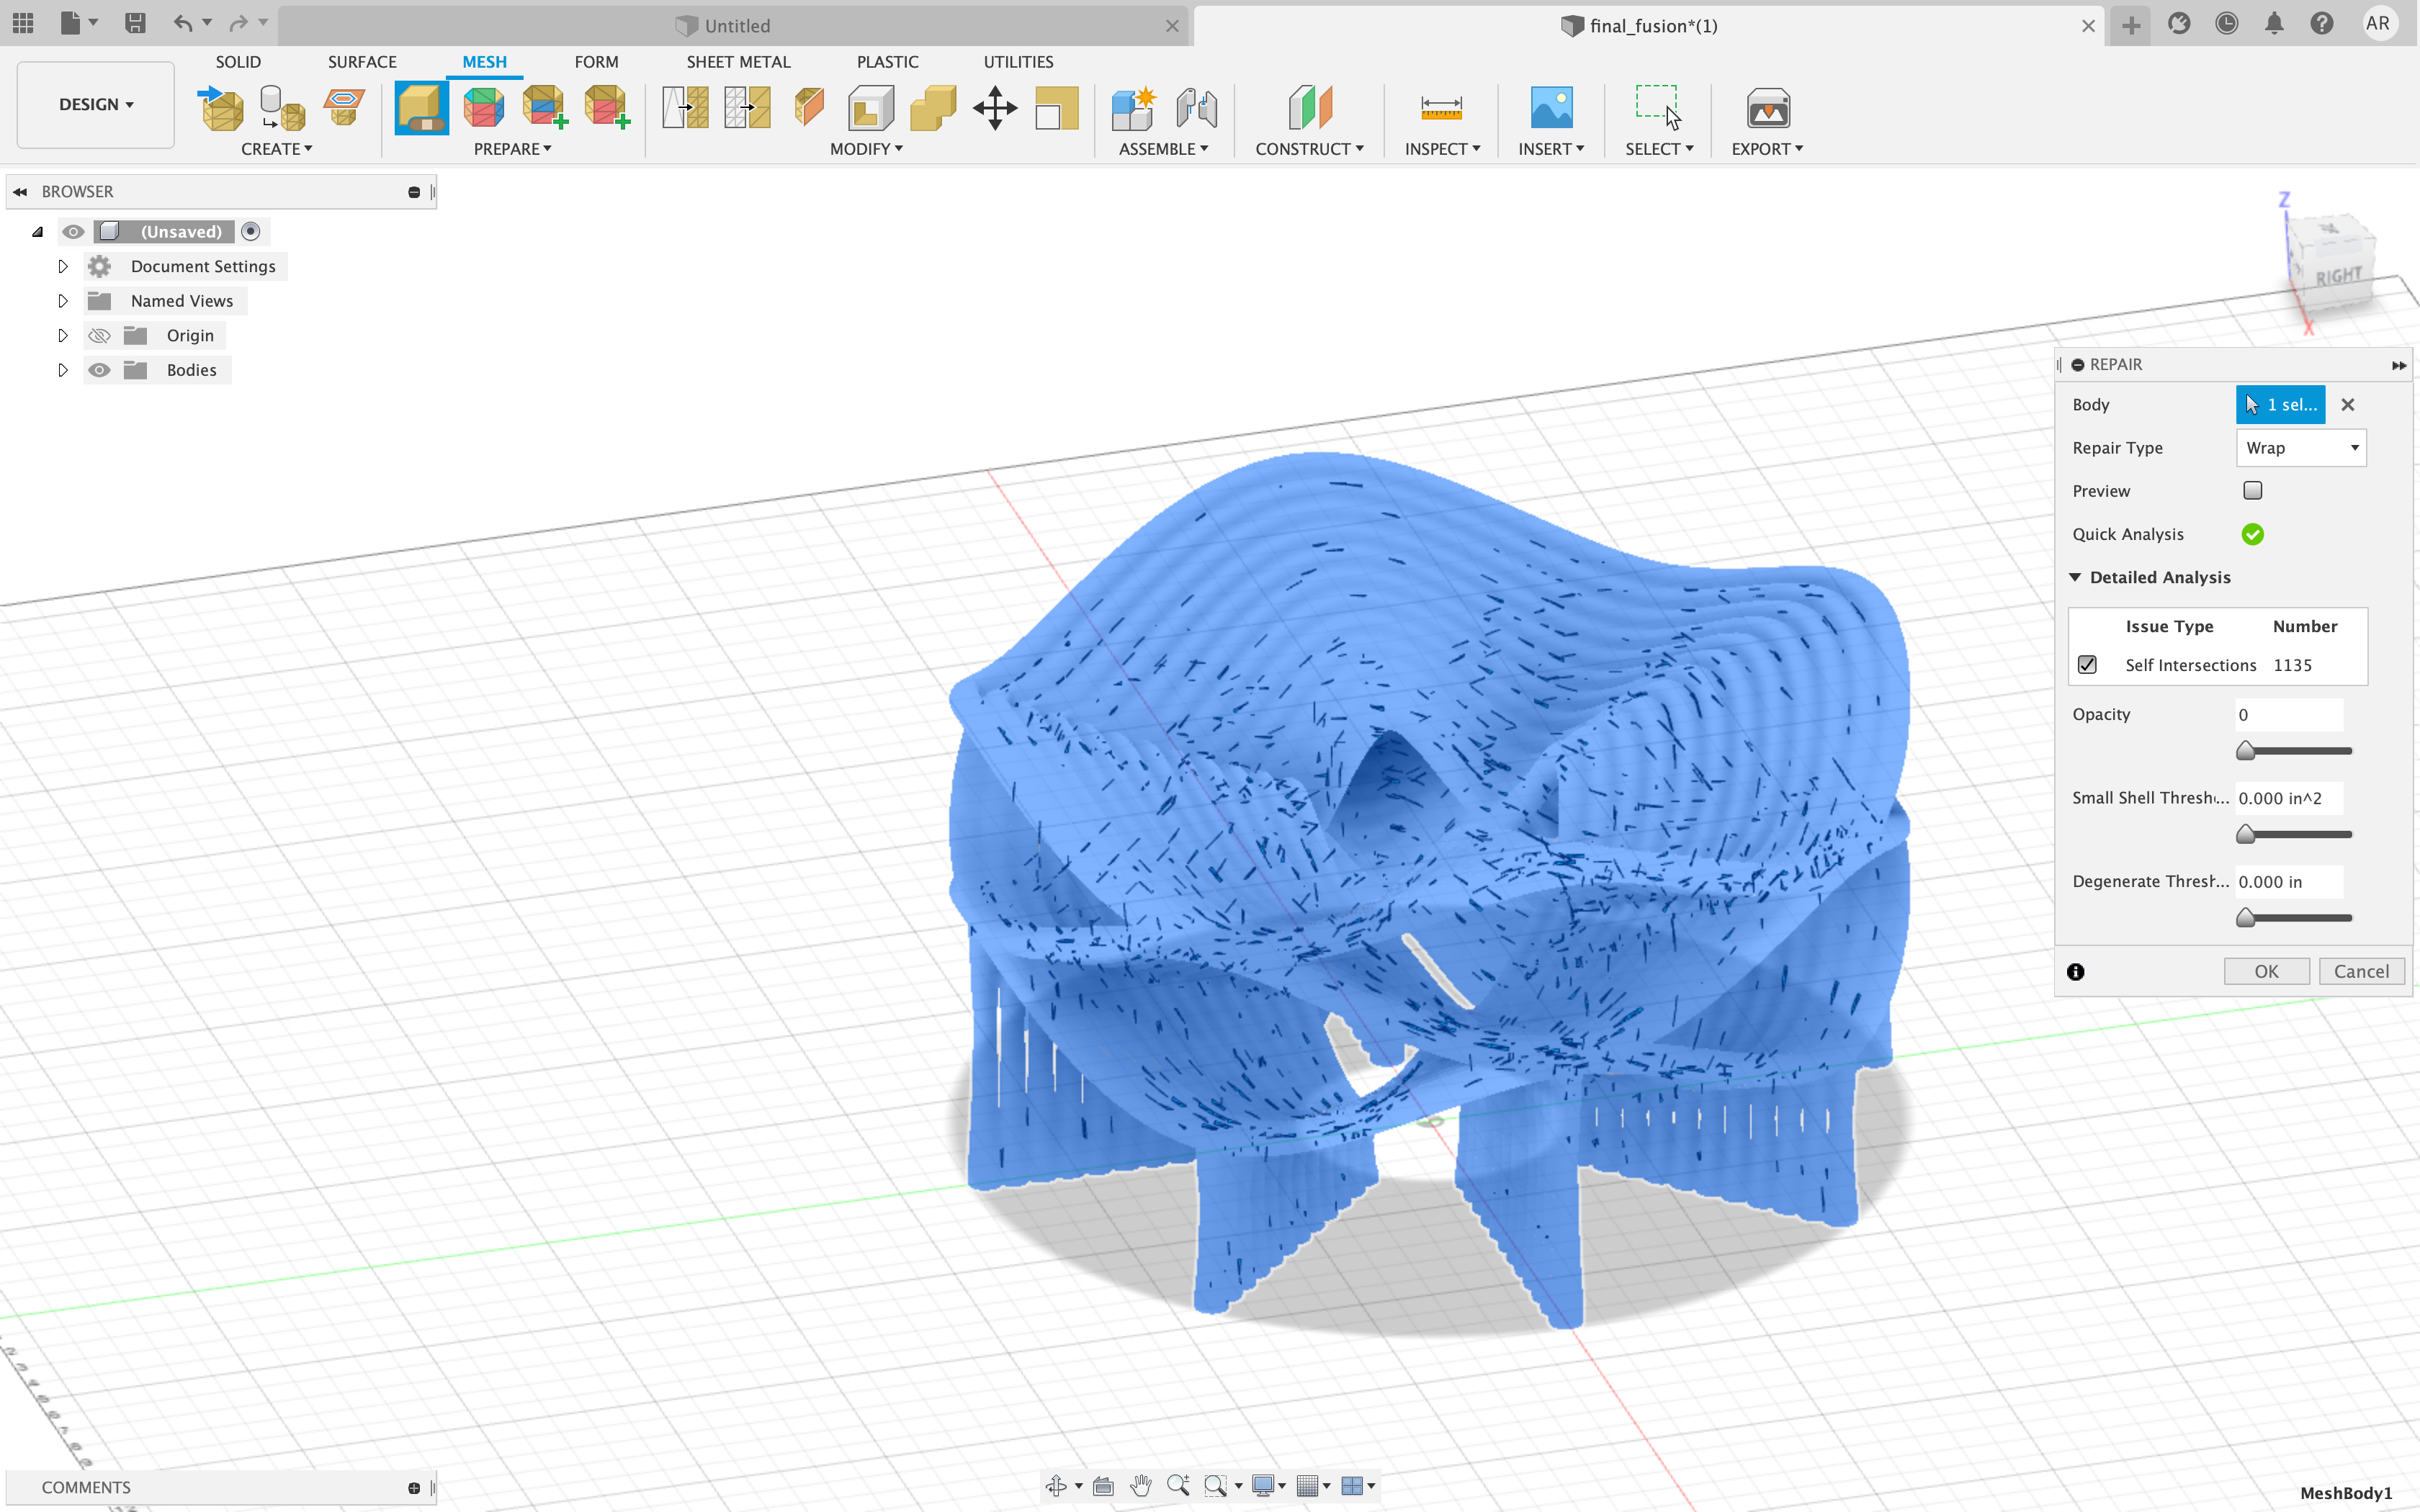Open the notifications bell icon

[x=2274, y=24]
